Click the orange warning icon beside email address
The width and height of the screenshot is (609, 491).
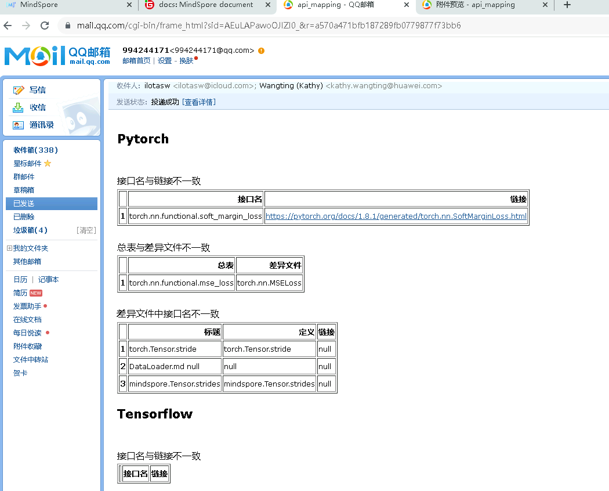262,50
